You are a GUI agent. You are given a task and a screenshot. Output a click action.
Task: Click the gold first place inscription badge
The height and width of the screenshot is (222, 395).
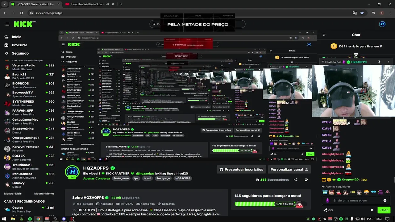(x=334, y=46)
